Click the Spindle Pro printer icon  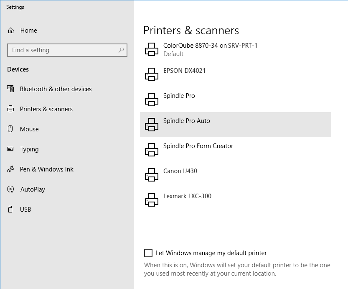[x=152, y=100]
